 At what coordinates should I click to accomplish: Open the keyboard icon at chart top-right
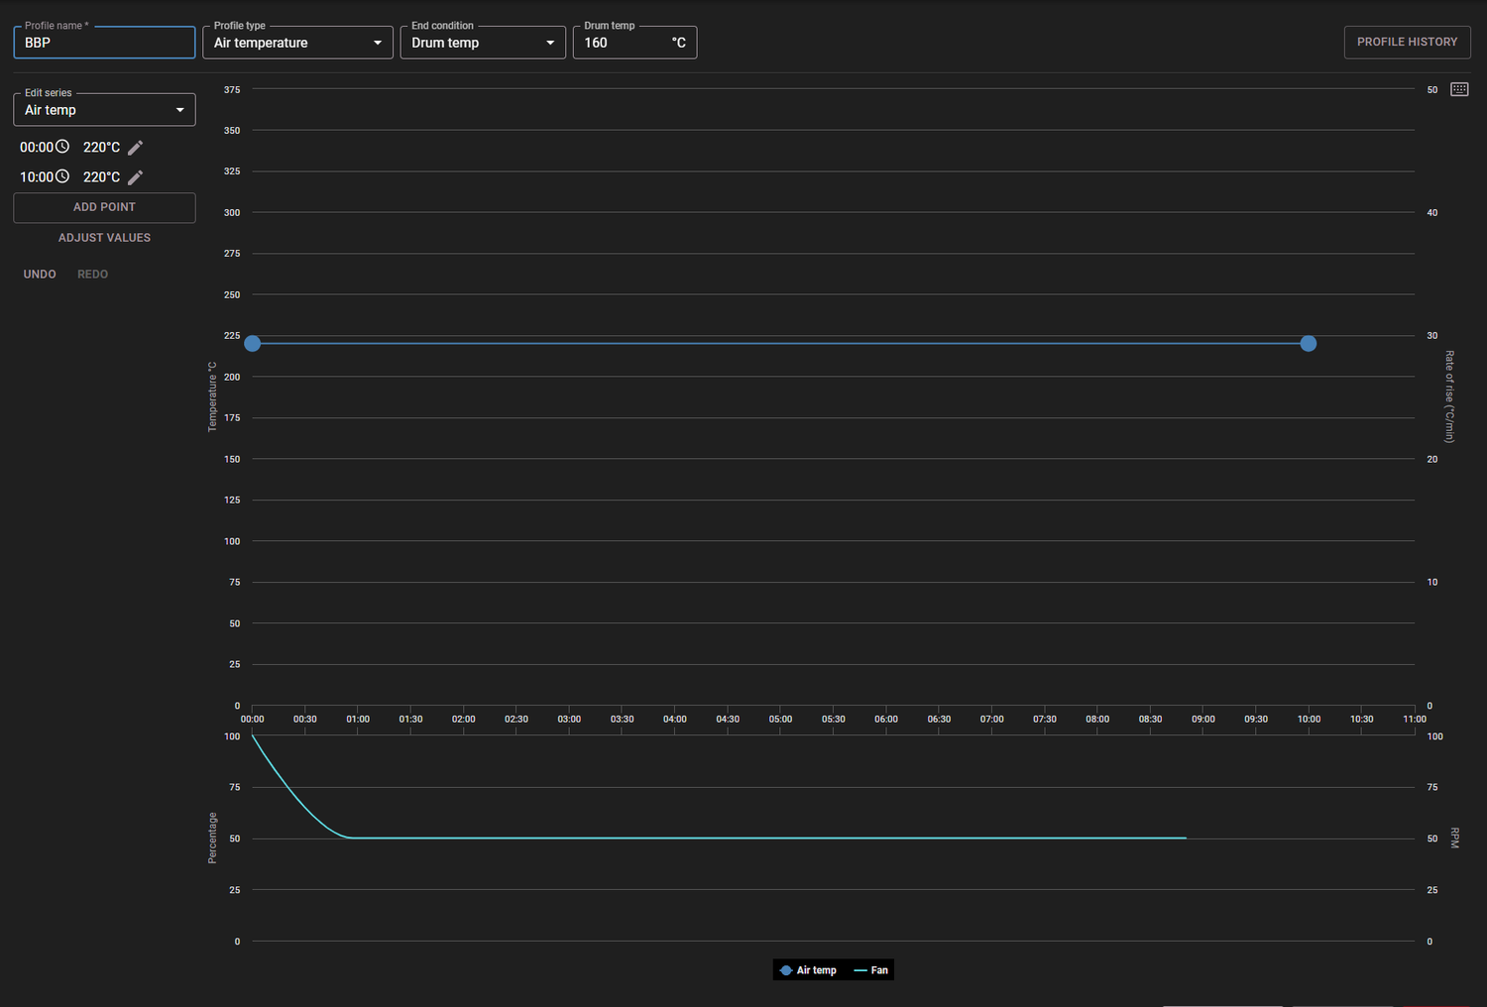point(1459,89)
